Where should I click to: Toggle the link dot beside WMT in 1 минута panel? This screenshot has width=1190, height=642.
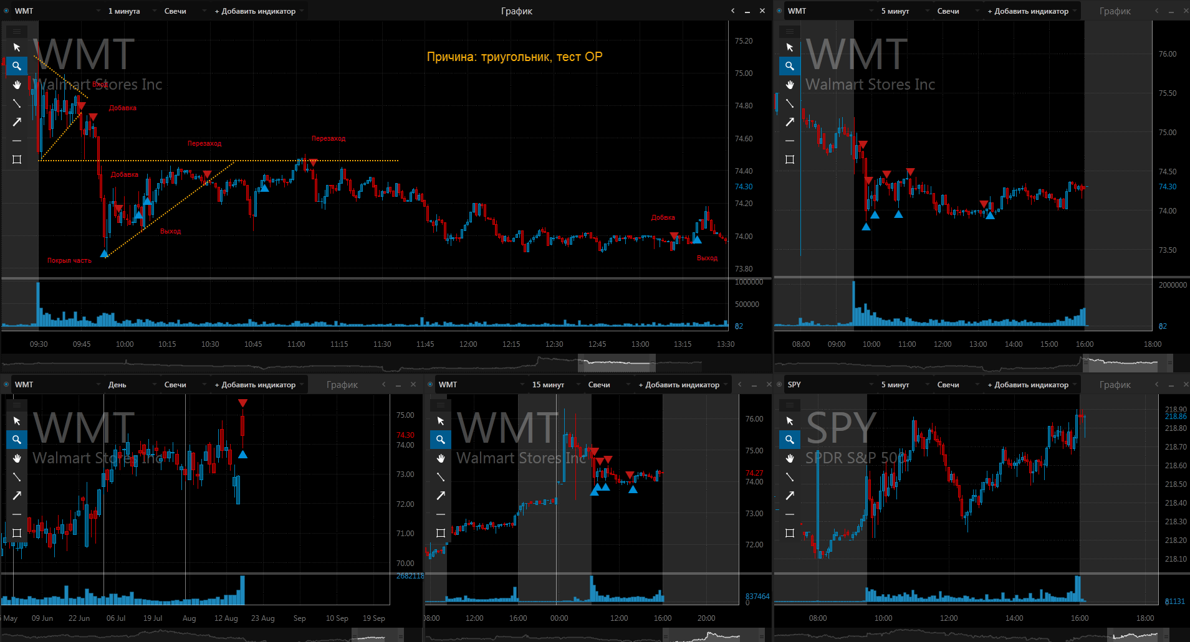(x=6, y=11)
